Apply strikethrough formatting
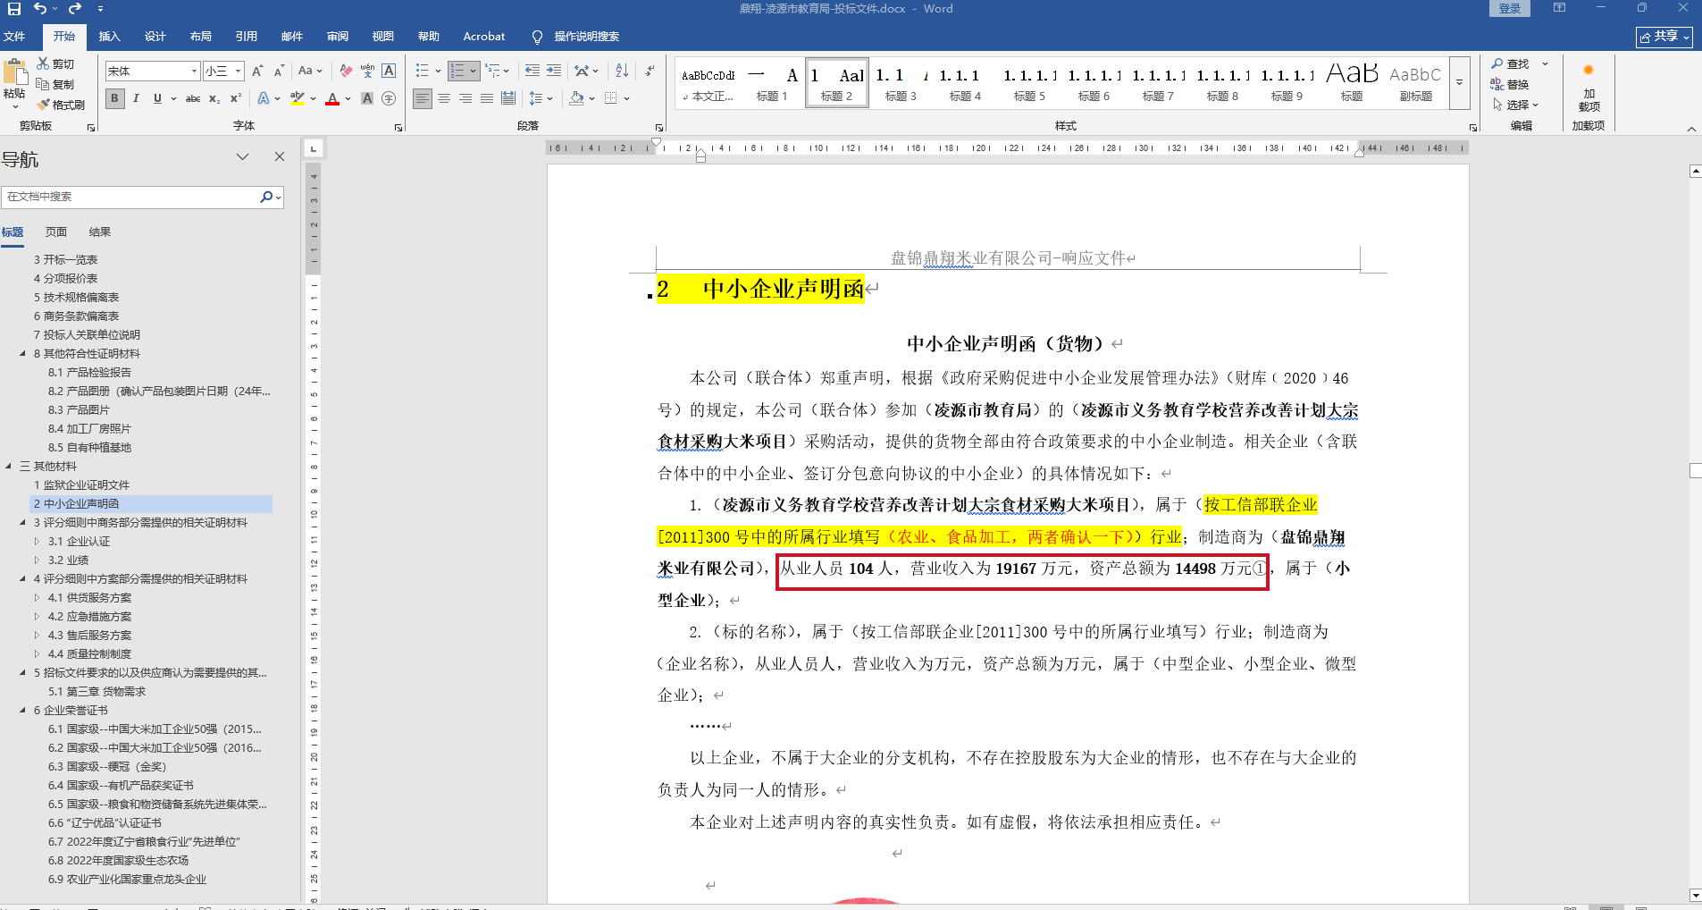This screenshot has height=910, width=1702. pos(193,98)
